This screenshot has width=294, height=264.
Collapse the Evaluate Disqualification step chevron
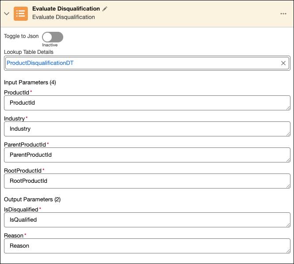click(7, 14)
